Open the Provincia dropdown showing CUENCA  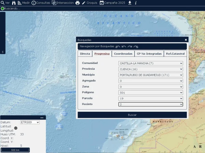[x=151, y=69]
